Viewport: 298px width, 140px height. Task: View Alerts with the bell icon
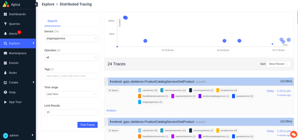5,34
